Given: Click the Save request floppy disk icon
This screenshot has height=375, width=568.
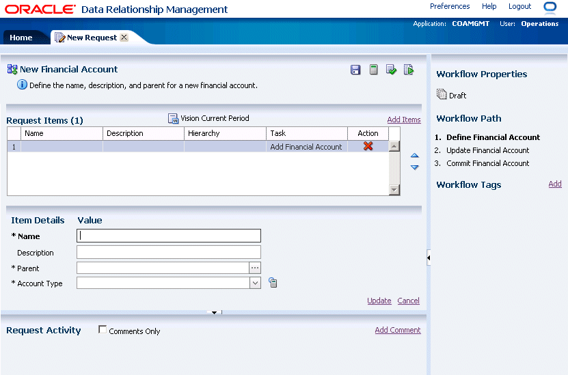Looking at the screenshot, I should (355, 70).
